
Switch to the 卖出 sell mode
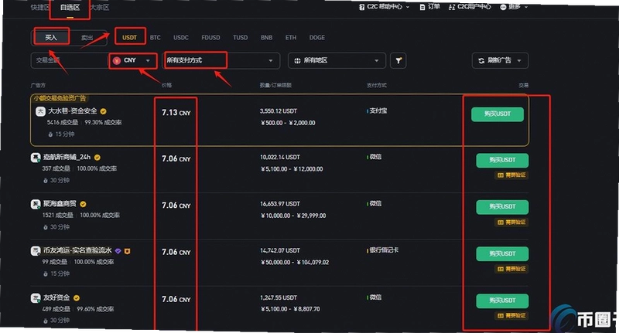[x=87, y=38]
